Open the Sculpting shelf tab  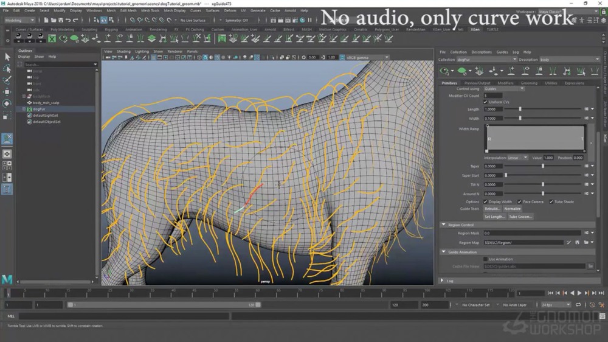(x=89, y=29)
